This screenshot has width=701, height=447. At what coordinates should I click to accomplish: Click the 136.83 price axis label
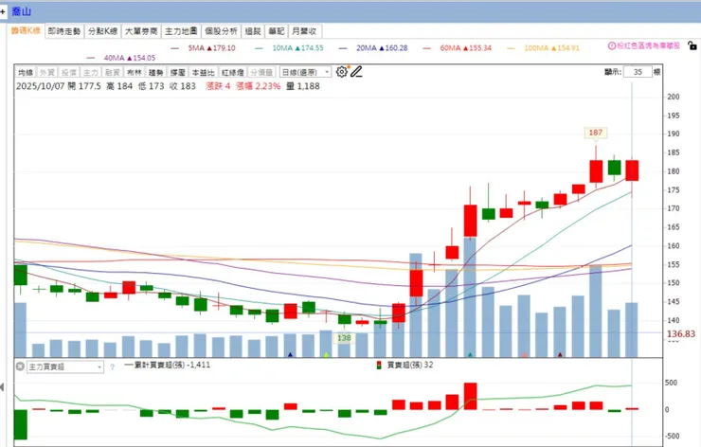pos(681,334)
